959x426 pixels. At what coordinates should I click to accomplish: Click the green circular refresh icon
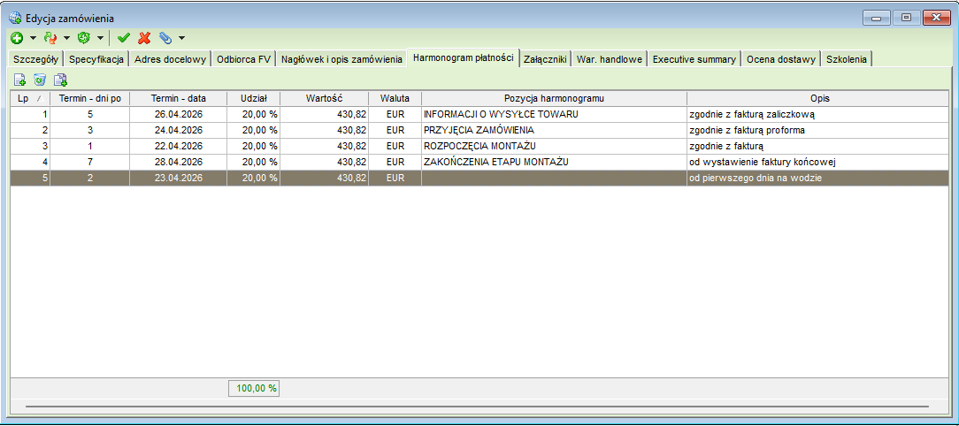83,38
